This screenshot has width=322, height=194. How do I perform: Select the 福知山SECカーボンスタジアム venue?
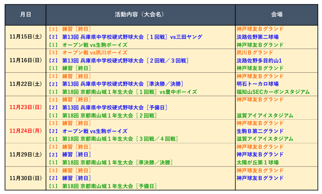click(273, 92)
